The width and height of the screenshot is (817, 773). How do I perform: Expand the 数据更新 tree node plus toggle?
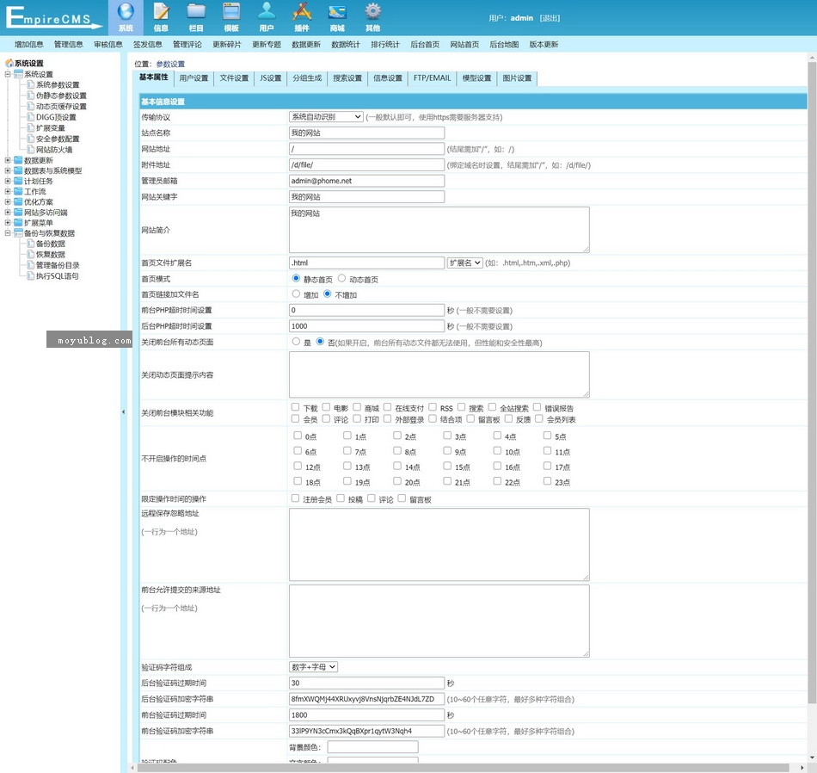[x=8, y=160]
